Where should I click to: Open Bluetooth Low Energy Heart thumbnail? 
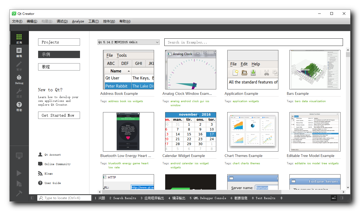point(128,132)
